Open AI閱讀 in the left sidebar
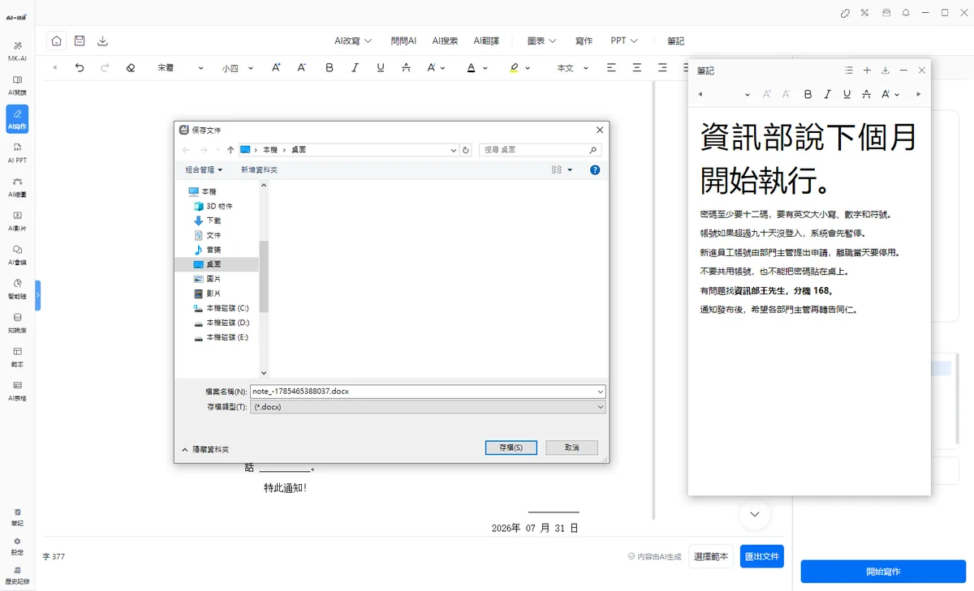 tap(17, 85)
